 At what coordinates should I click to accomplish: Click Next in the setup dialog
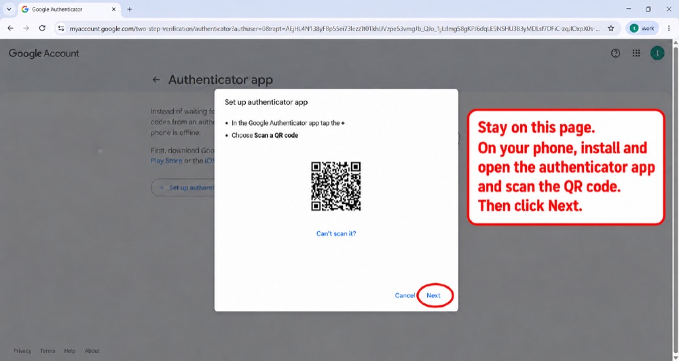pyautogui.click(x=433, y=295)
